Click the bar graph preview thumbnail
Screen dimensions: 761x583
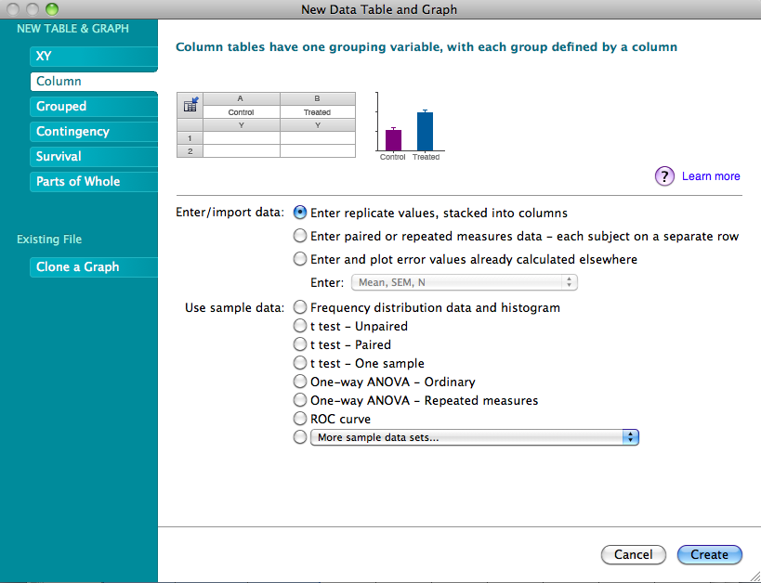pos(409,125)
